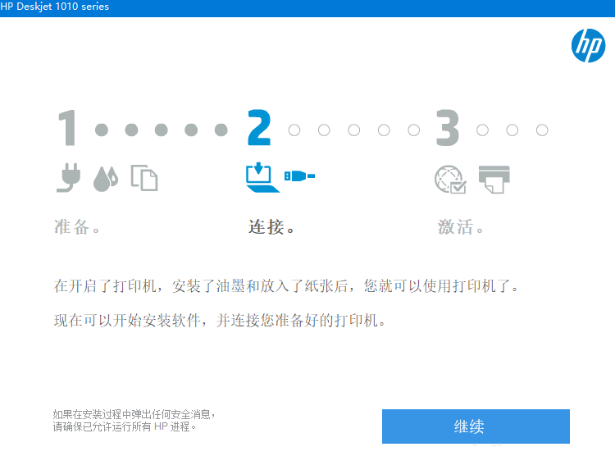615x456 pixels.
Task: Select the paper sheets icon
Action: (x=144, y=178)
